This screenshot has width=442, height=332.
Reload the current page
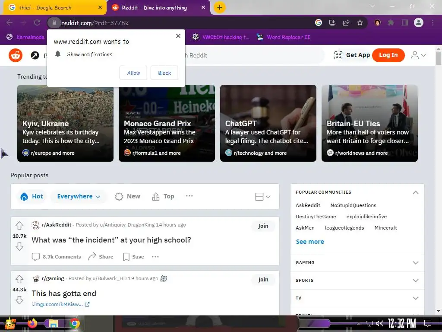coord(37,22)
